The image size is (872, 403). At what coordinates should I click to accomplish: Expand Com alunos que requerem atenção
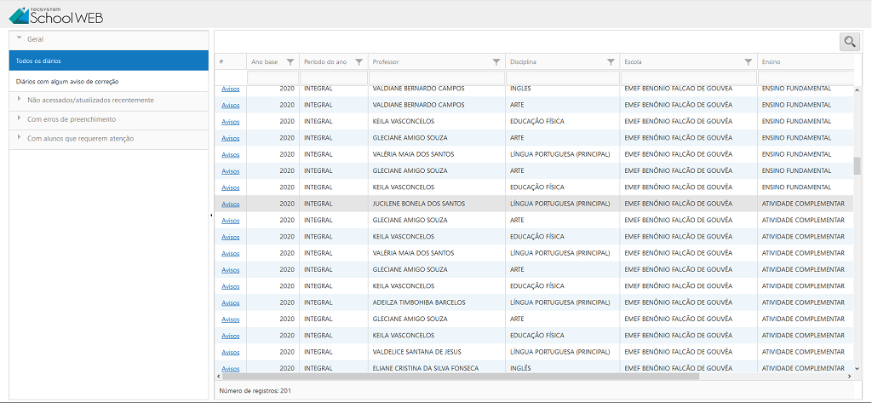pos(20,138)
